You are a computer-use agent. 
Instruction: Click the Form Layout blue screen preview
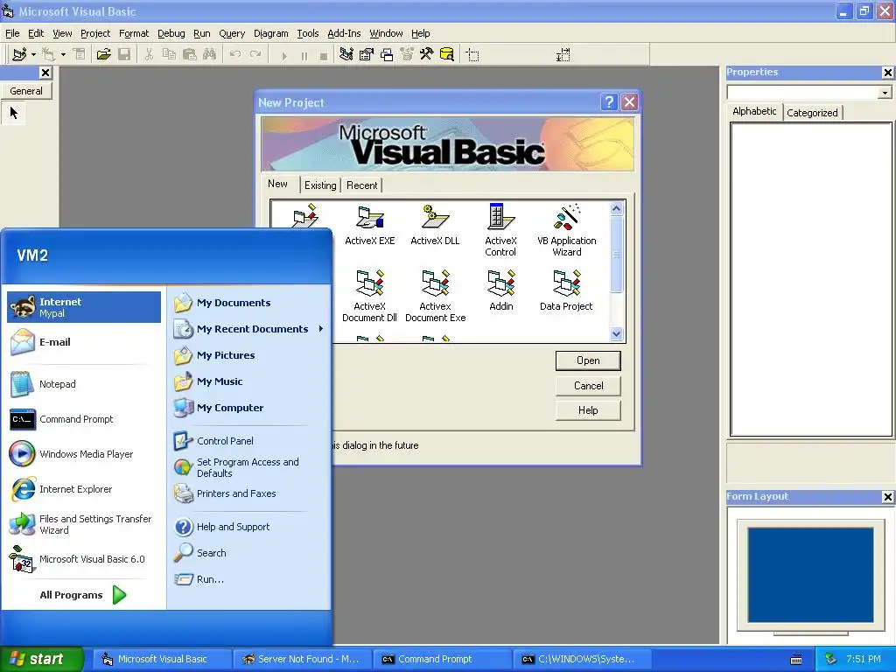click(810, 574)
